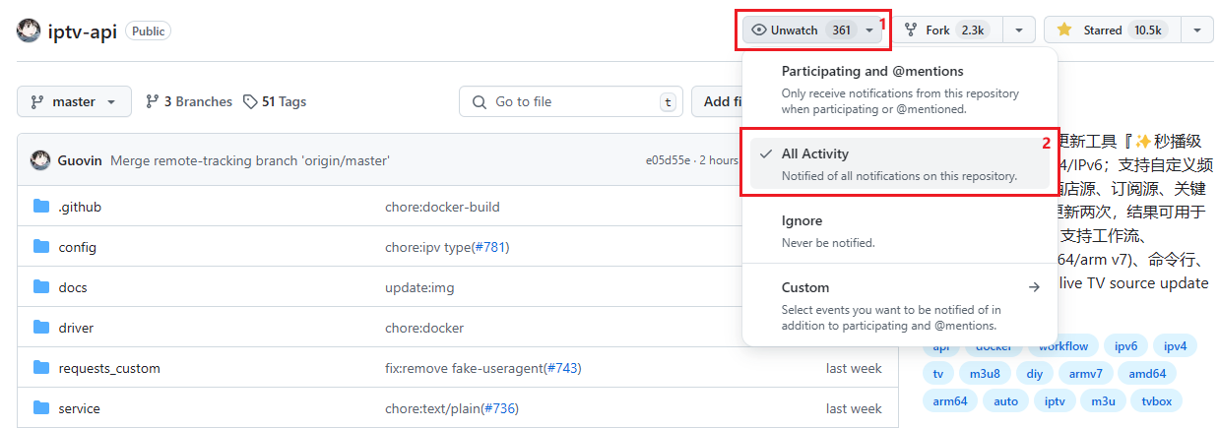Select Participating and @mentions option
The image size is (1219, 428).
pos(898,89)
